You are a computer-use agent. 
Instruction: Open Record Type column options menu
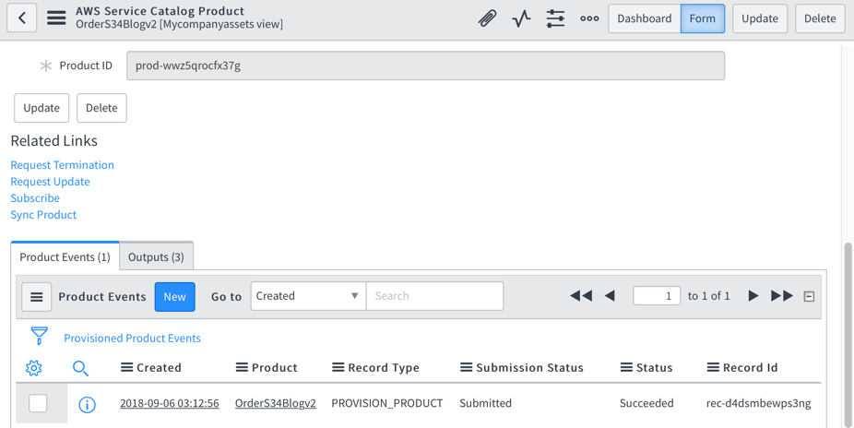[338, 367]
